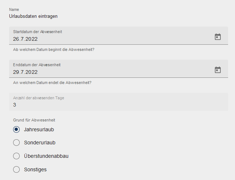
Task: Click the 'Startdatum der Abwesenheit' field label
Action: click(38, 32)
